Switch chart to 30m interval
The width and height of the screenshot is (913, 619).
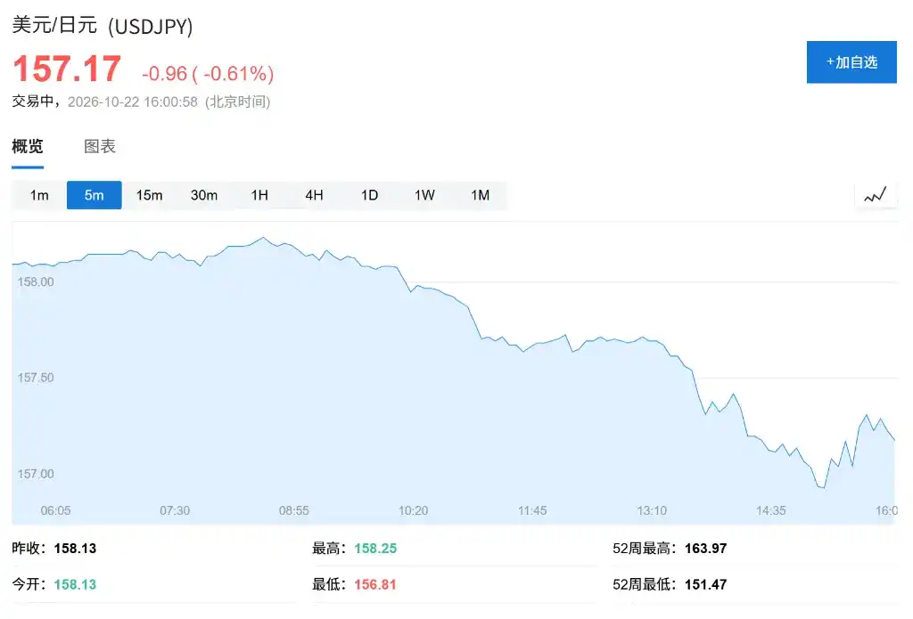(x=204, y=195)
